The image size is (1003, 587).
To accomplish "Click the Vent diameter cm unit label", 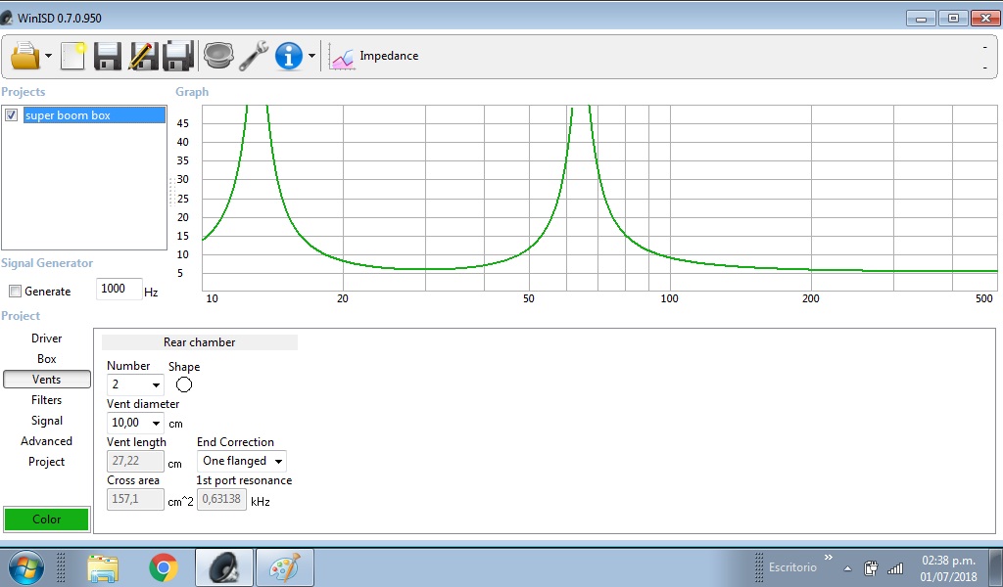I will (175, 425).
